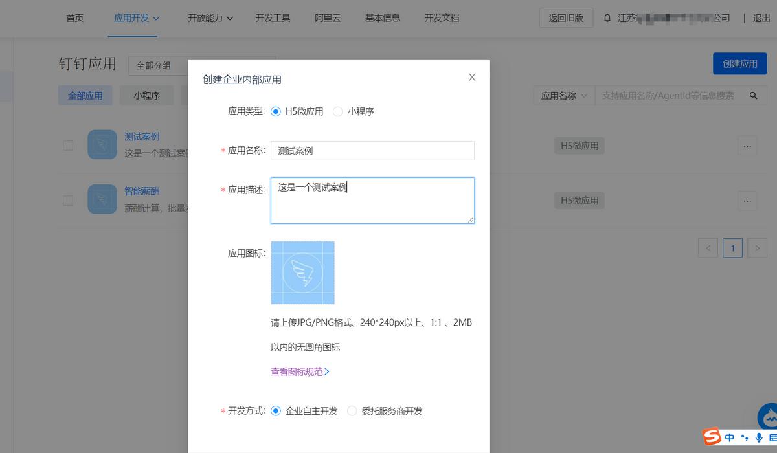777x453 pixels.
Task: Open the more options menu for 智能薪酬
Action: pos(747,200)
